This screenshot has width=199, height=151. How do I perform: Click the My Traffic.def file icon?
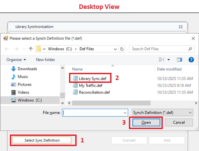coord(75,85)
